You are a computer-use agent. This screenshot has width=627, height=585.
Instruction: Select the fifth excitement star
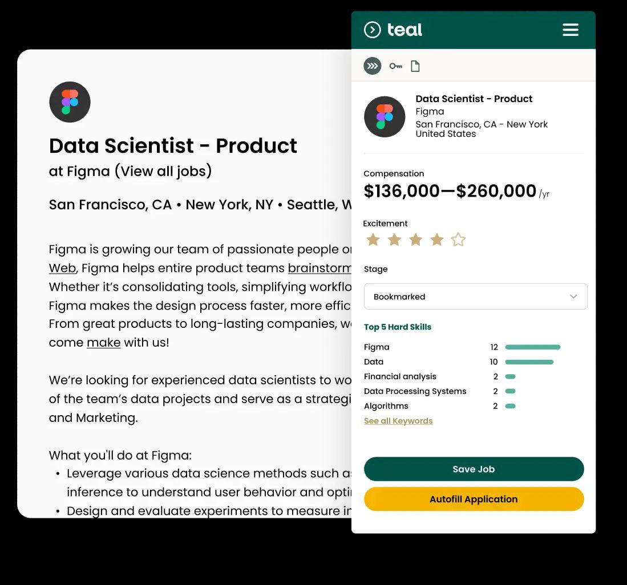(x=458, y=239)
